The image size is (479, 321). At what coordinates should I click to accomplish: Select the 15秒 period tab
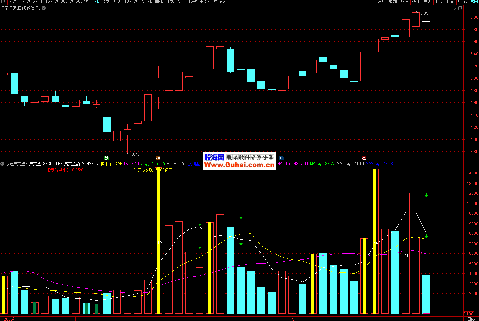tap(192, 2)
